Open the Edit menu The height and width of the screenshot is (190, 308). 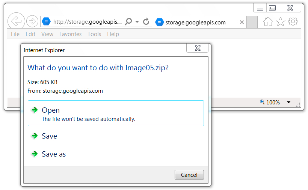coord(30,34)
